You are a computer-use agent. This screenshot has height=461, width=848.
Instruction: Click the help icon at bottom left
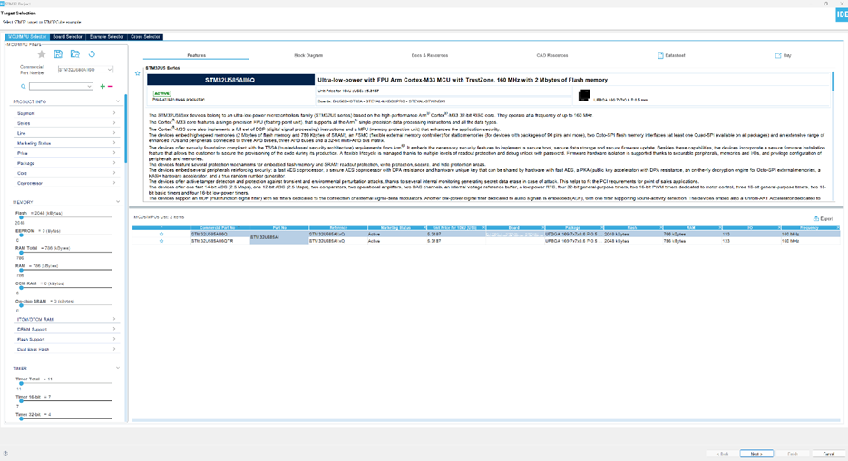pyautogui.click(x=5, y=454)
